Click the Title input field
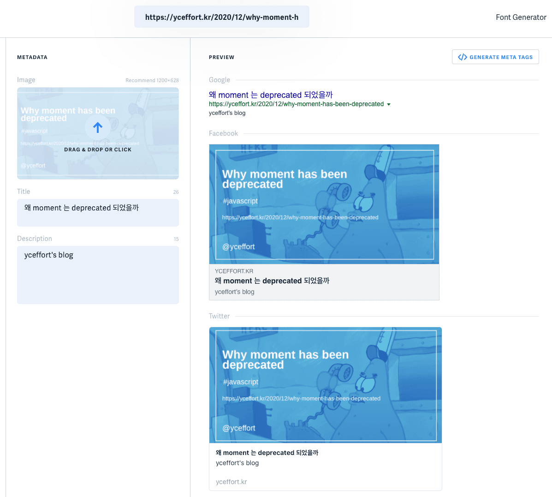The height and width of the screenshot is (497, 552). [98, 212]
